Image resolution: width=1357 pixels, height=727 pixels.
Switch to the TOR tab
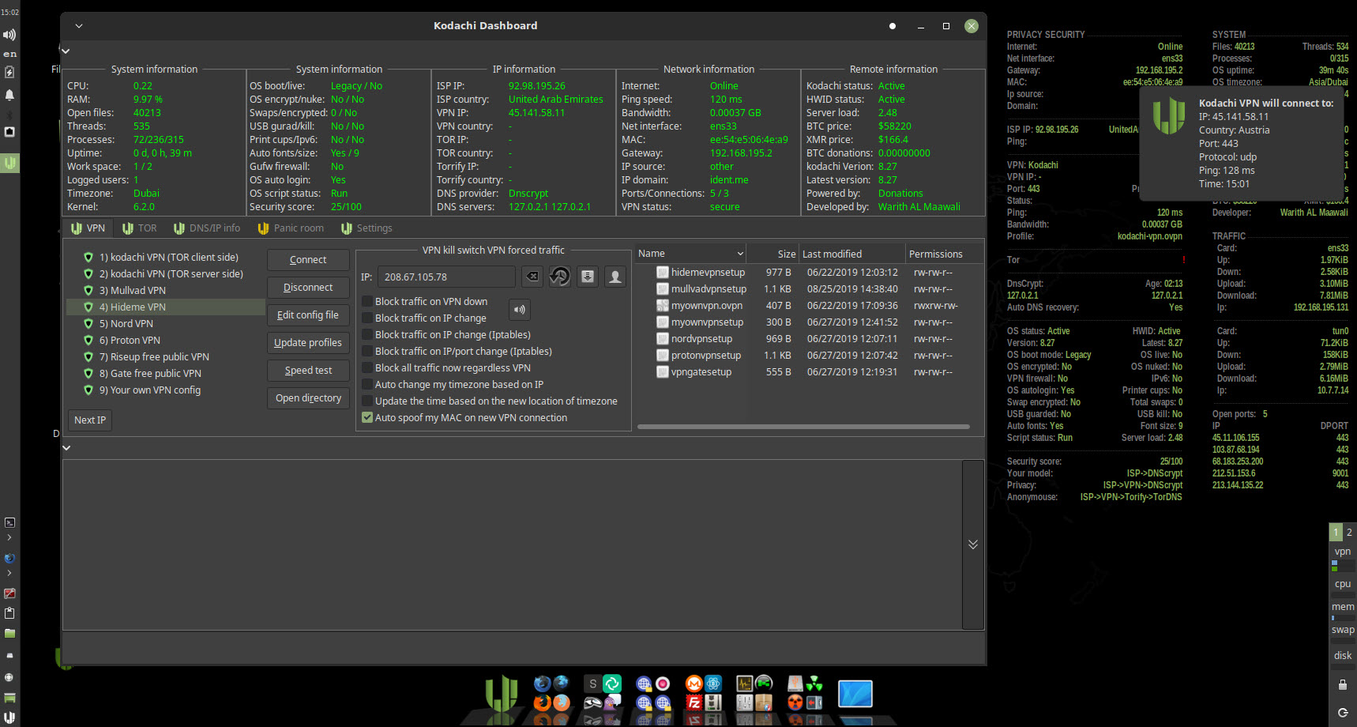tap(140, 228)
